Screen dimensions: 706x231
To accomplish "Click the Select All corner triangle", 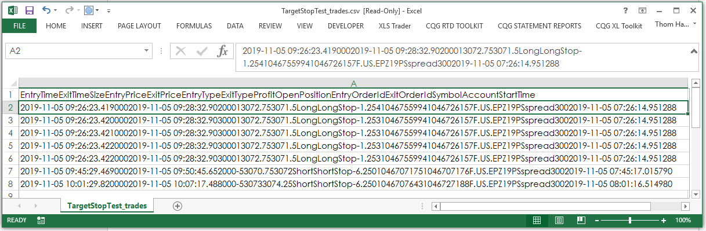I will tap(10, 83).
